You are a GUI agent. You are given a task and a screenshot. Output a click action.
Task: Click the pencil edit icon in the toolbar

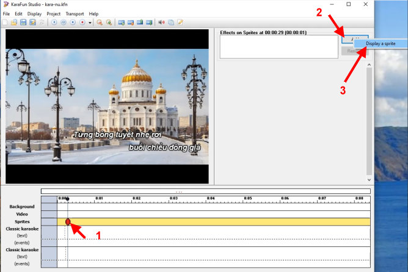[180, 23]
